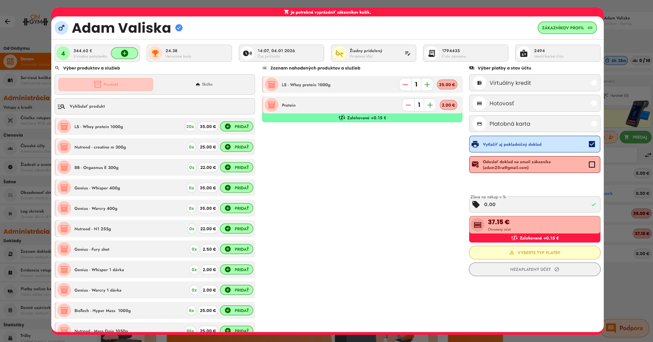Add LS Whey protein 1000g with PRIDAŤ
Image resolution: width=653 pixels, height=342 pixels.
[x=237, y=126]
